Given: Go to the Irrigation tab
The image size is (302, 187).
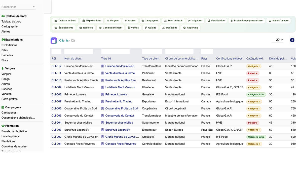Looking at the screenshot, I should pos(195,21).
